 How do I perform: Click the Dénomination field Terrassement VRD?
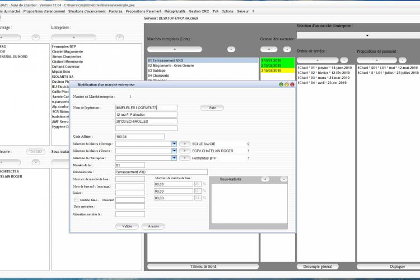point(161,172)
